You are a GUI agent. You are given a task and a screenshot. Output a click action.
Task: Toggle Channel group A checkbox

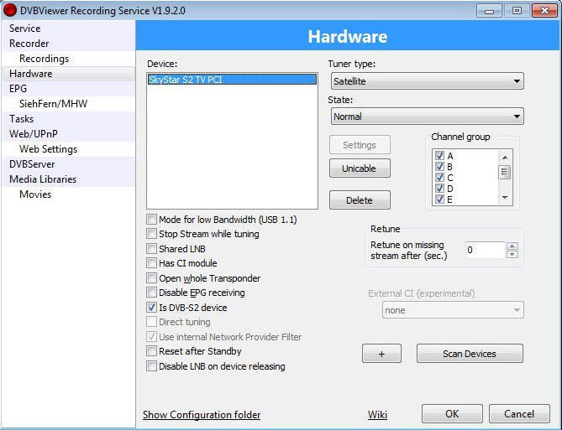click(x=439, y=156)
